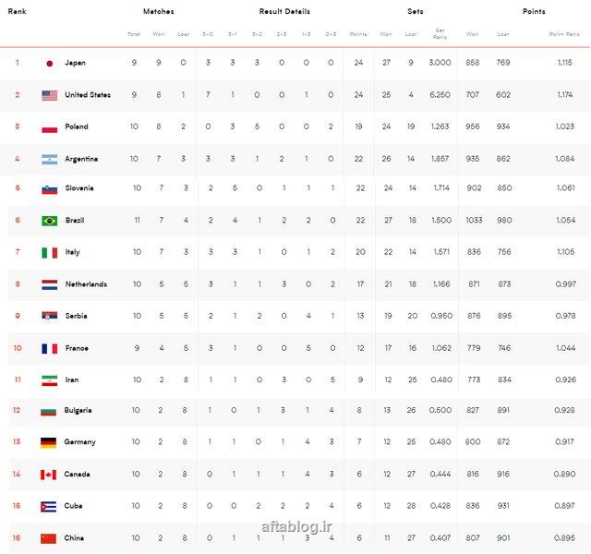Image resolution: width=591 pixels, height=554 pixels.
Task: Open the Germany team link
Action: pyautogui.click(x=80, y=442)
